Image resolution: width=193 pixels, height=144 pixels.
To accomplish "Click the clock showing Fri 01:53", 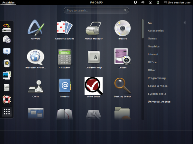I will [96, 2].
